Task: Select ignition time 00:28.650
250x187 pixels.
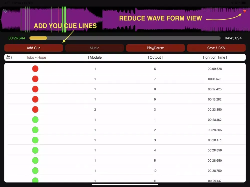Action: (214, 160)
